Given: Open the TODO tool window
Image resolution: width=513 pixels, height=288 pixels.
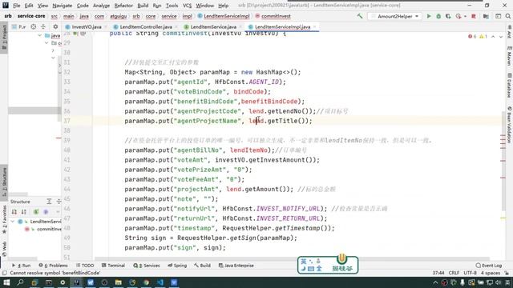Looking at the screenshot, I should tap(85, 266).
